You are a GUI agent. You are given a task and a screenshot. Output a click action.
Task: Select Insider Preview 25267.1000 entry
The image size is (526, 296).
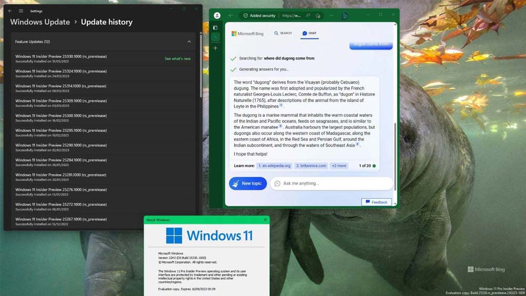[x=103, y=221]
